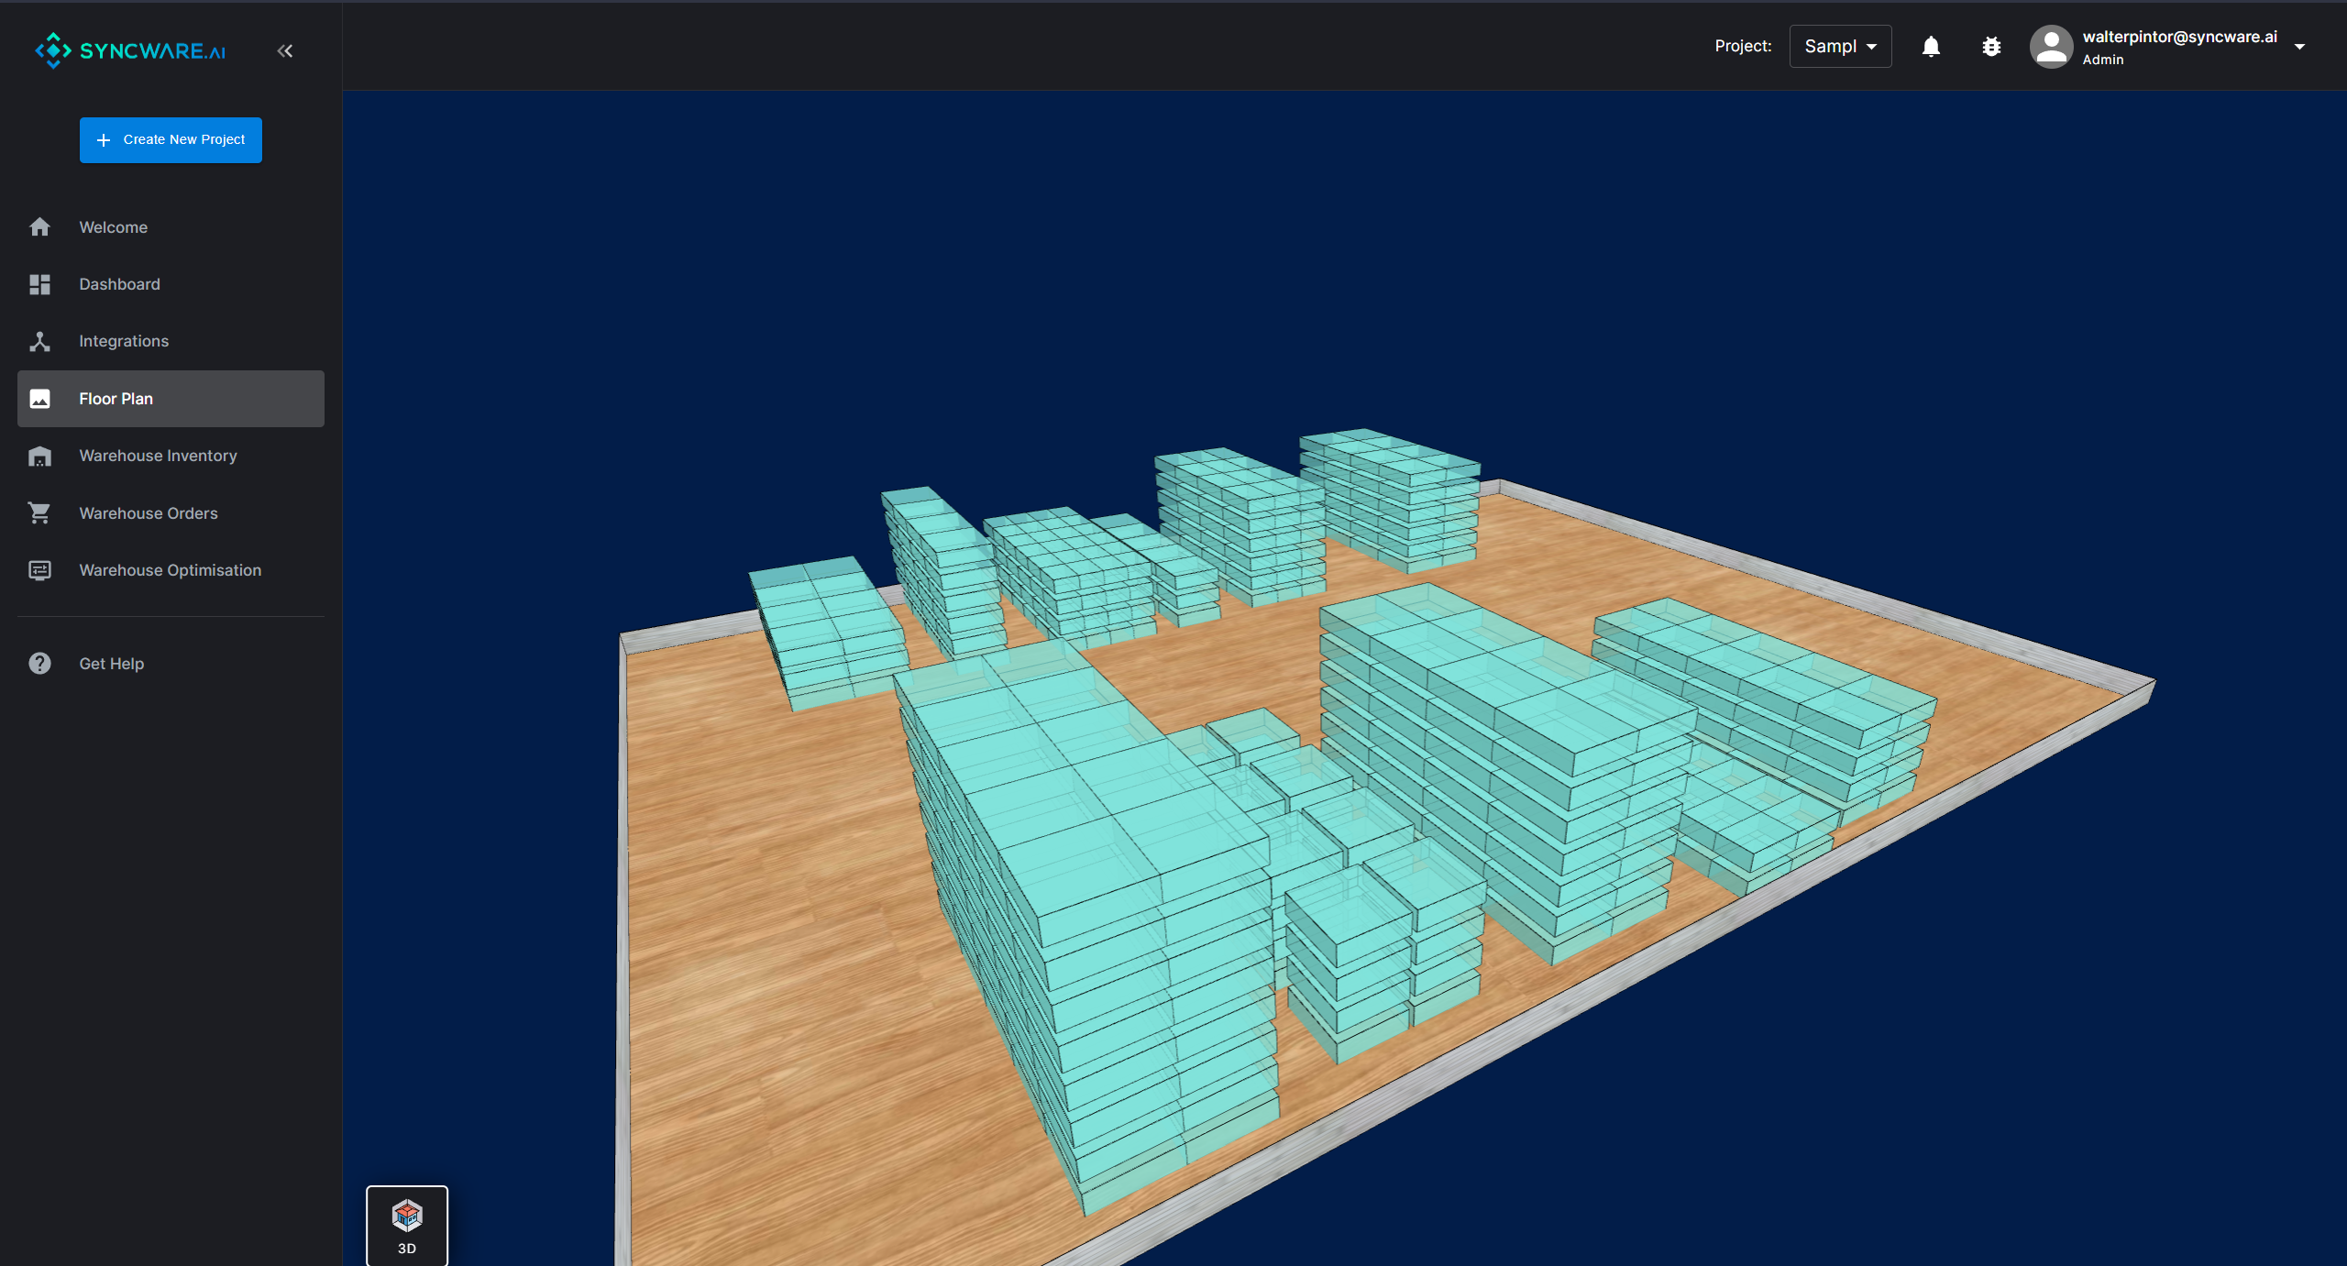Click the Get Help question mark icon
2347x1266 pixels.
pyautogui.click(x=39, y=663)
